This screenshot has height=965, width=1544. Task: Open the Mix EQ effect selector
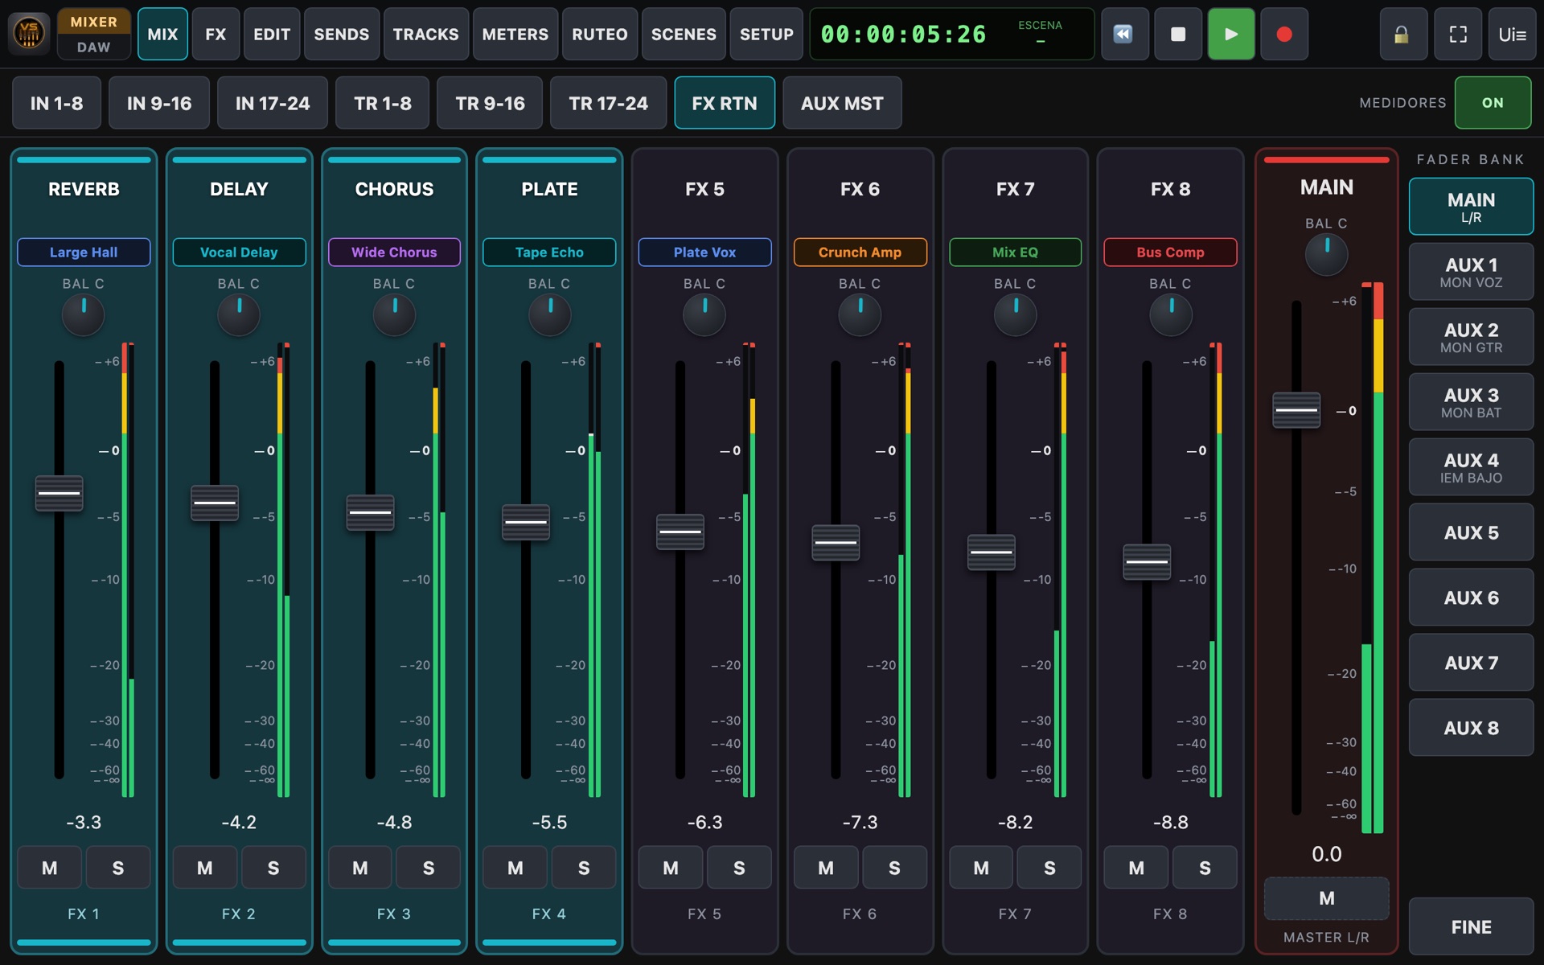[1015, 252]
